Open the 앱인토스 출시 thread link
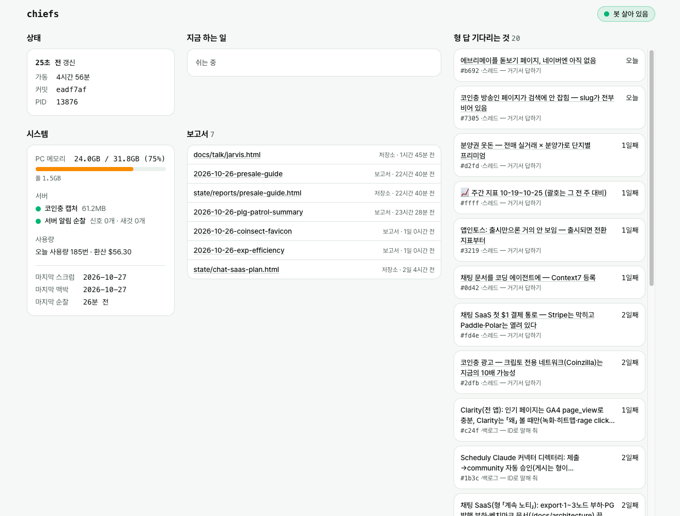This screenshot has height=516, width=680. [534, 235]
